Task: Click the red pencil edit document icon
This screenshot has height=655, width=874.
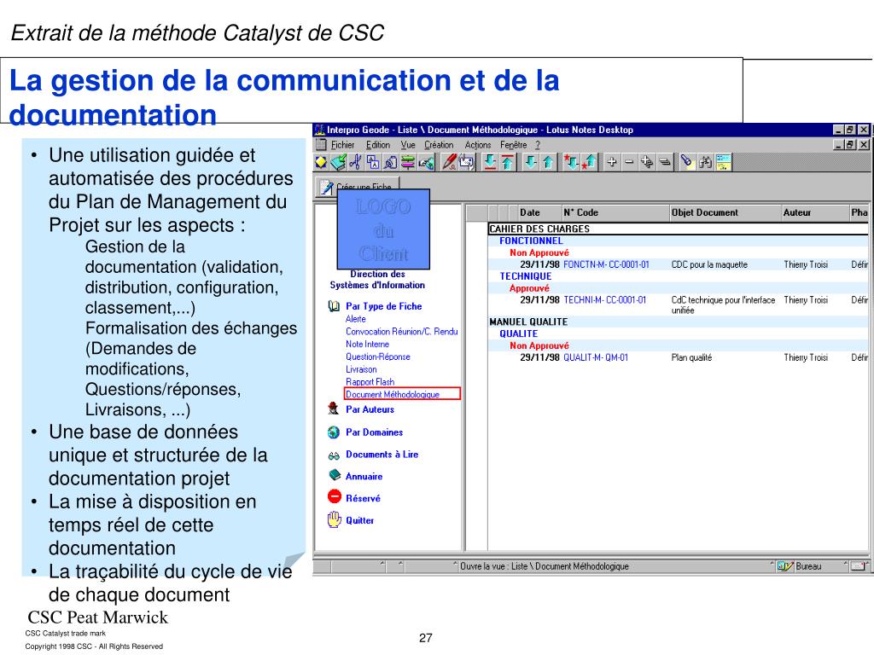Action: click(449, 162)
